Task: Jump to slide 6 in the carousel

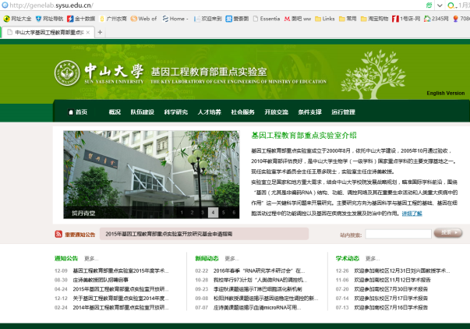Action: tap(233, 212)
